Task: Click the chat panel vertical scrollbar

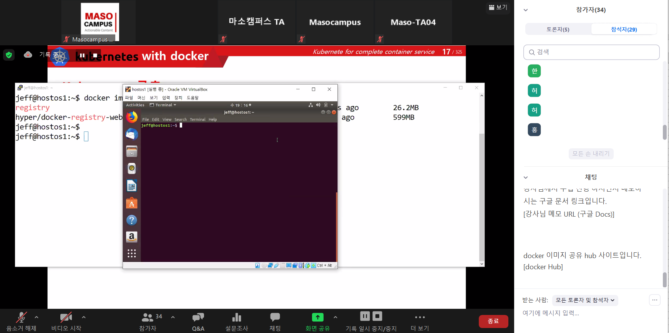Action: point(665,279)
